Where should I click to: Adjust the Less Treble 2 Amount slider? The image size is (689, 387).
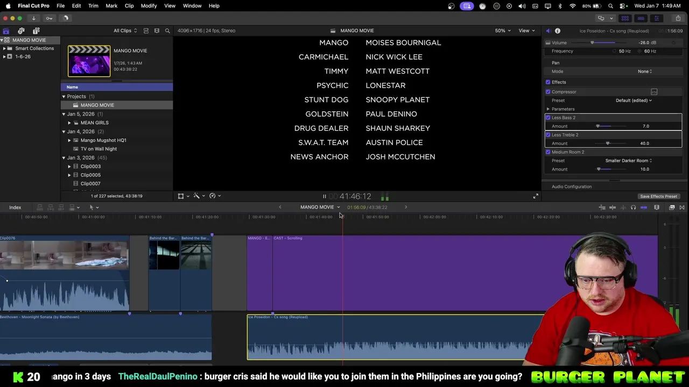pos(611,144)
